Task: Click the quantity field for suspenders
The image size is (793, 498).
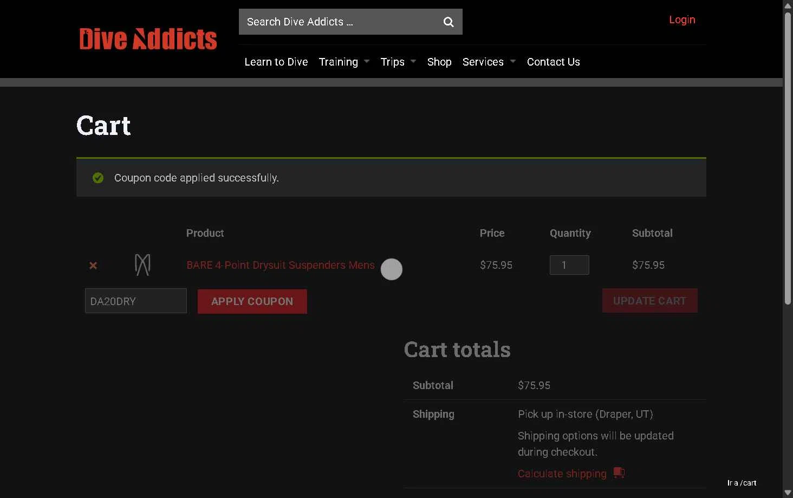Action: point(569,265)
